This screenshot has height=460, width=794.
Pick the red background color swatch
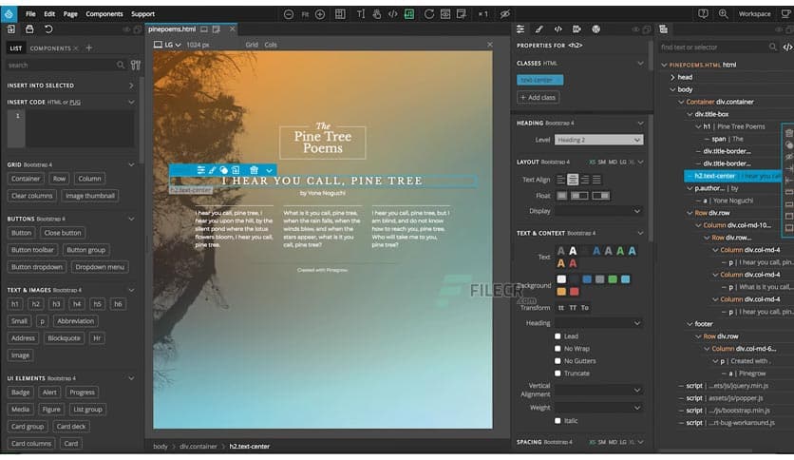tap(574, 291)
